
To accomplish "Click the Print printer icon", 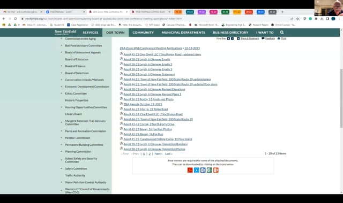I will click(x=279, y=38).
